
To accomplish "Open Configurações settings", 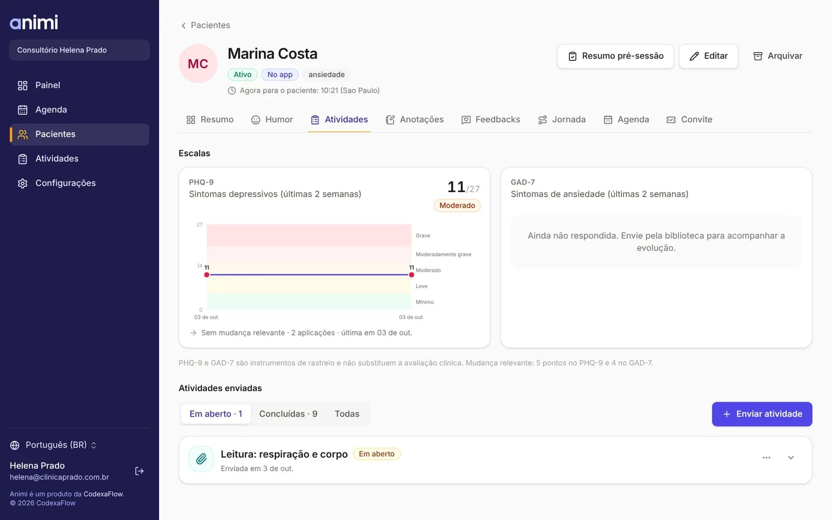I will 79,183.
